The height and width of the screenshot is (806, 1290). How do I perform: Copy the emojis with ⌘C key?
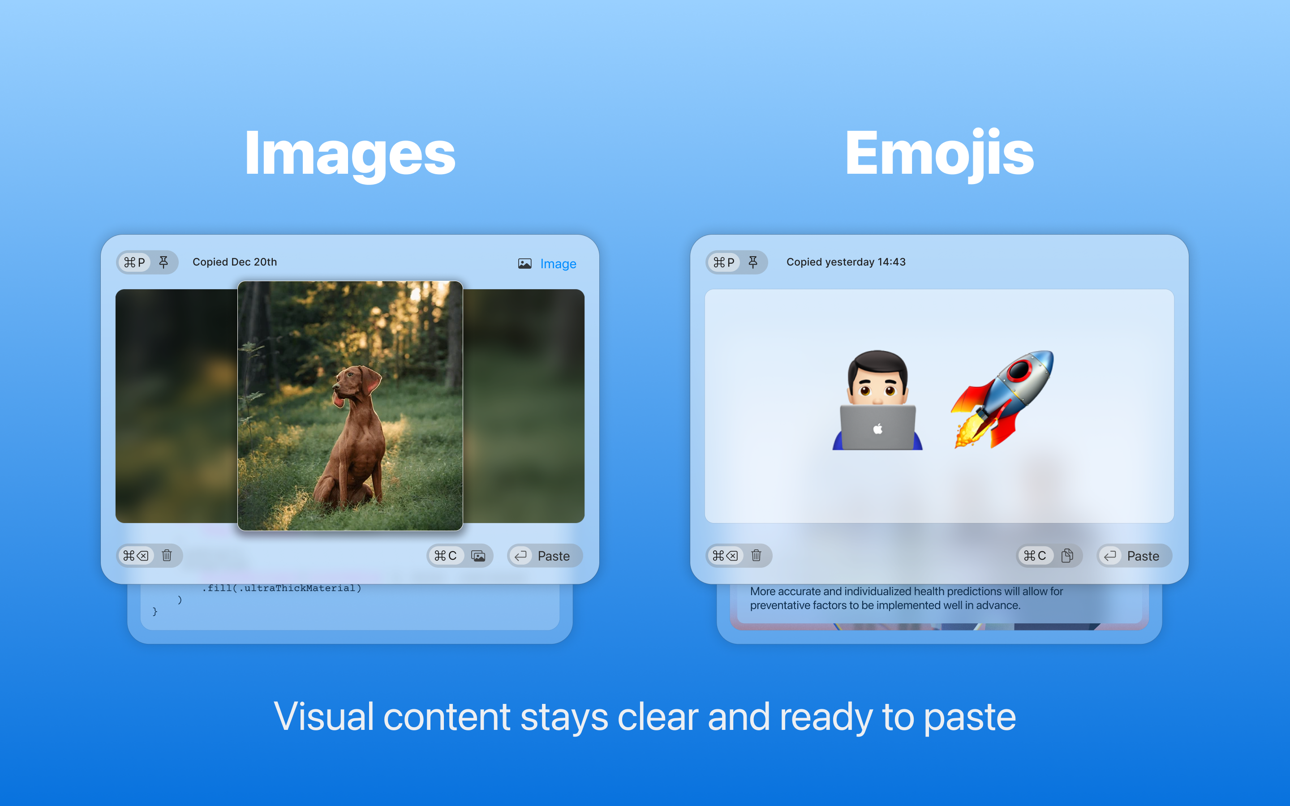tap(1035, 555)
